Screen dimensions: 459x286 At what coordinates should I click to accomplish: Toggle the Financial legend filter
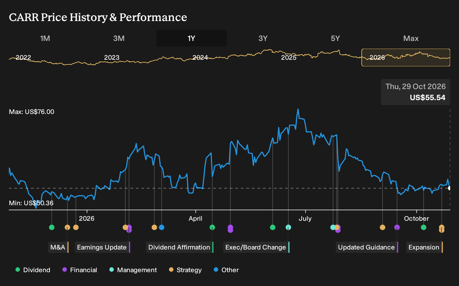80,270
